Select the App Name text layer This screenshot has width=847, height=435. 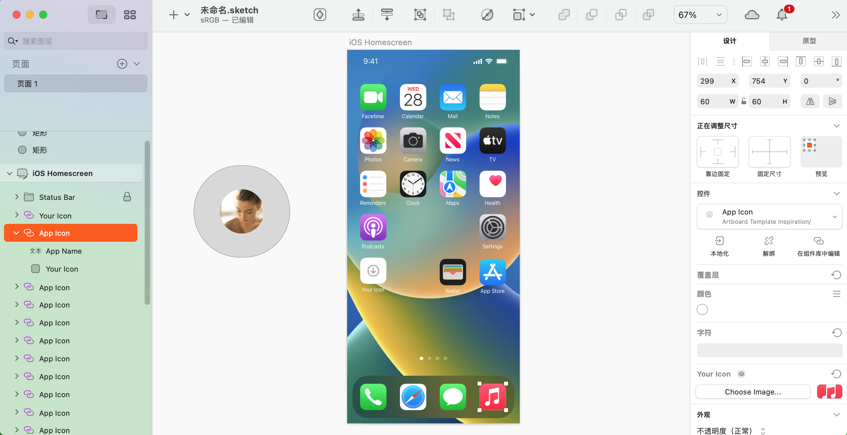click(64, 251)
